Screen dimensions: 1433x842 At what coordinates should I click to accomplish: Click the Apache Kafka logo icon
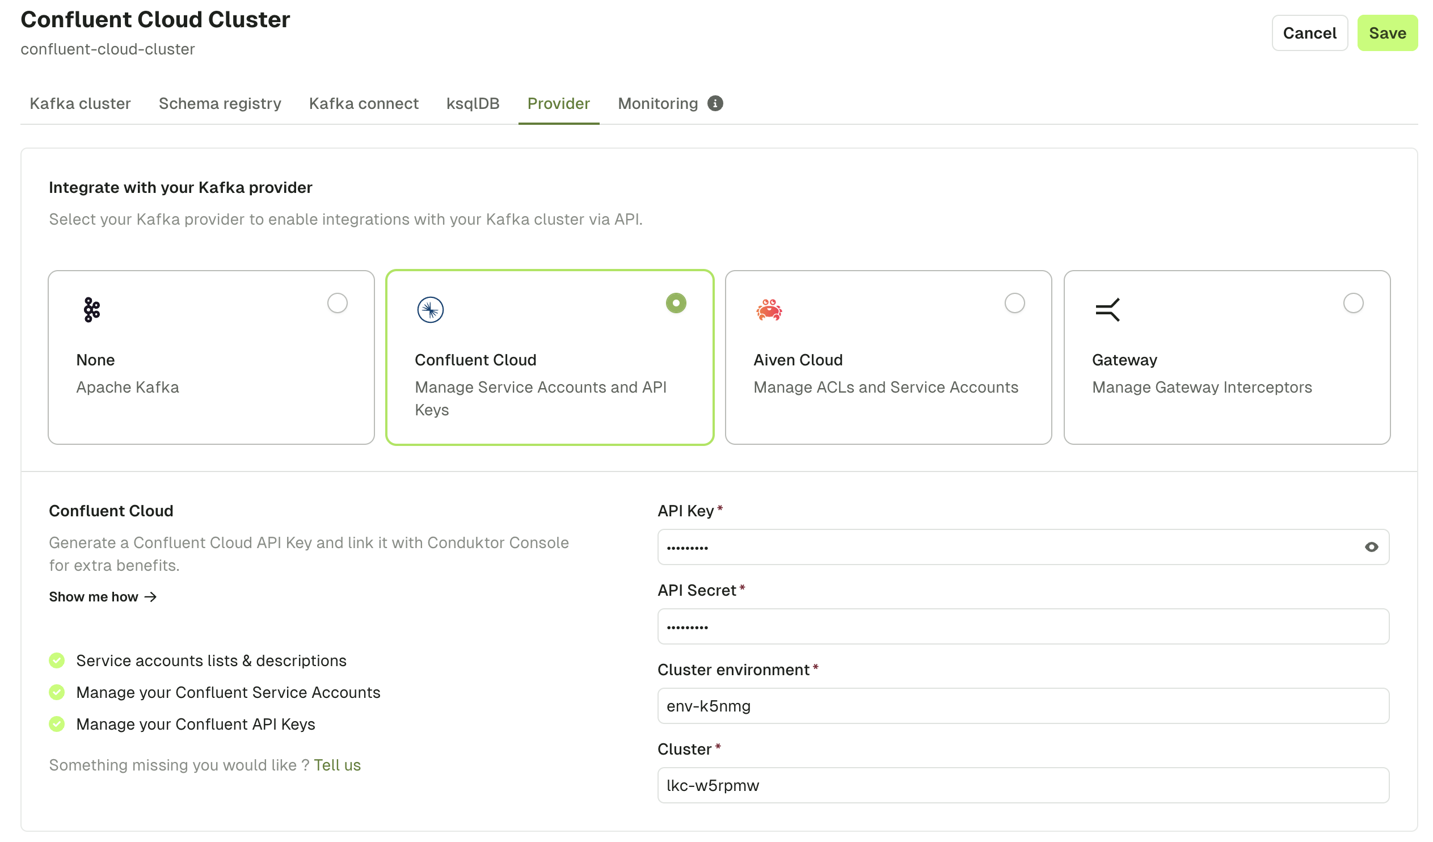click(91, 310)
